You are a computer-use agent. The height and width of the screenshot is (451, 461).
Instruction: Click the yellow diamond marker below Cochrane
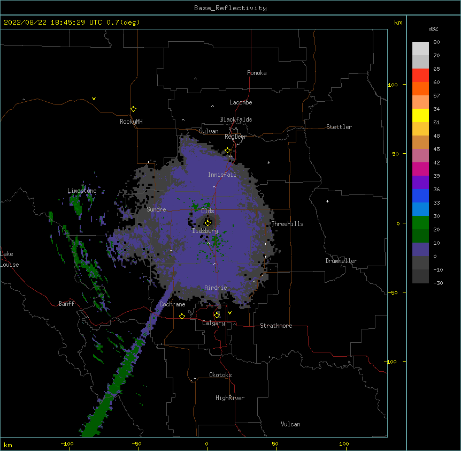tap(182, 316)
